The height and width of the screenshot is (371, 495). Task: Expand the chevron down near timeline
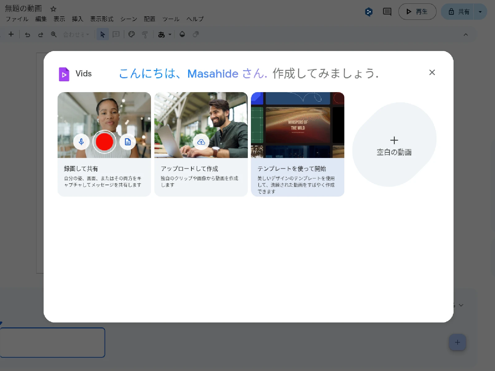[461, 305]
